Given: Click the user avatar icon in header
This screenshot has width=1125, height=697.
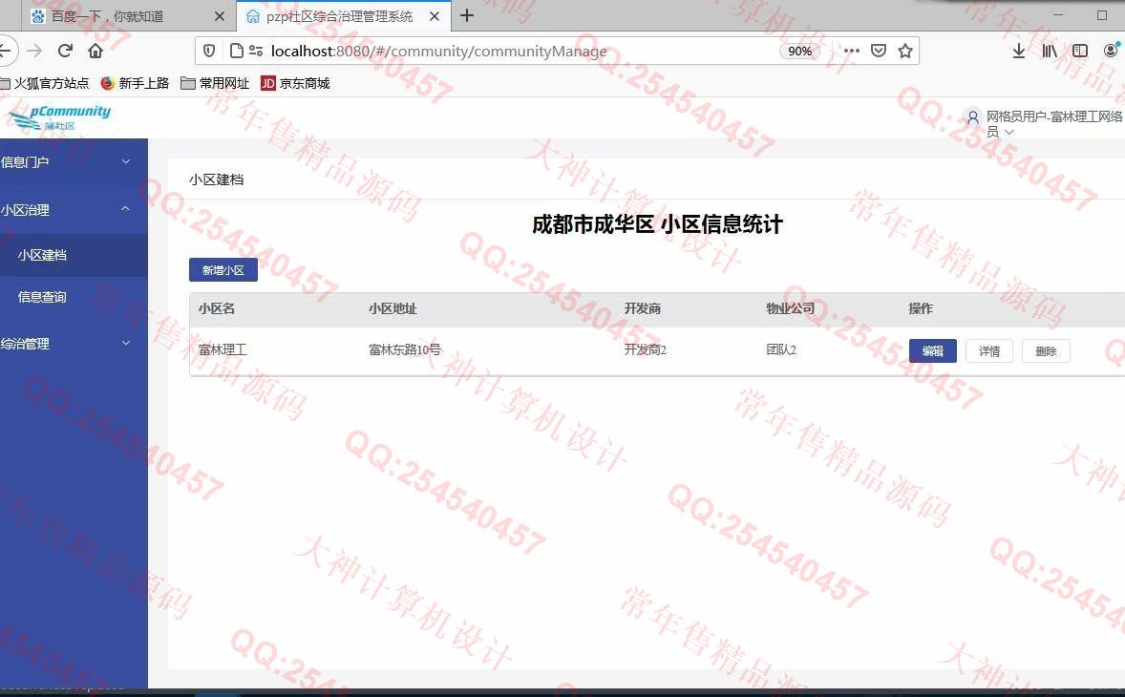Looking at the screenshot, I should (x=973, y=116).
